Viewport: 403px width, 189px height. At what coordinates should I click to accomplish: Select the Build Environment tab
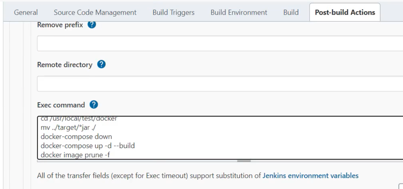pyautogui.click(x=239, y=12)
